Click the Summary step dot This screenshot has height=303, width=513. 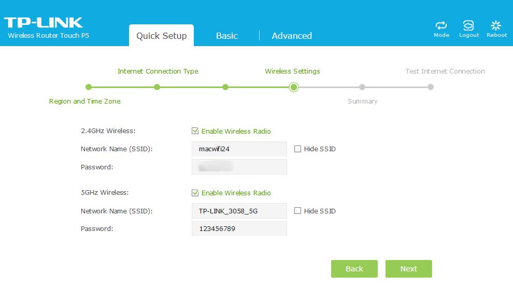[362, 87]
